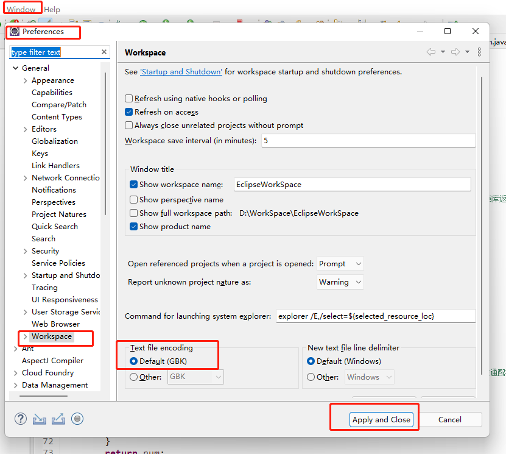The width and height of the screenshot is (506, 454).
Task: Go back with the left arrow icon
Action: [x=431, y=52]
